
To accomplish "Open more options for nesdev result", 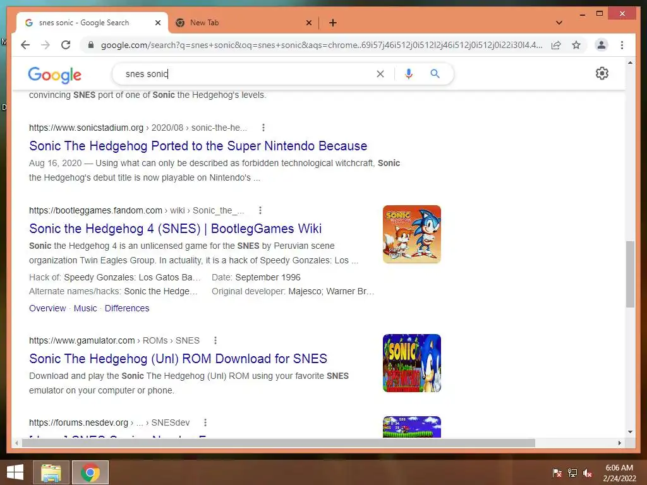I will 205,422.
